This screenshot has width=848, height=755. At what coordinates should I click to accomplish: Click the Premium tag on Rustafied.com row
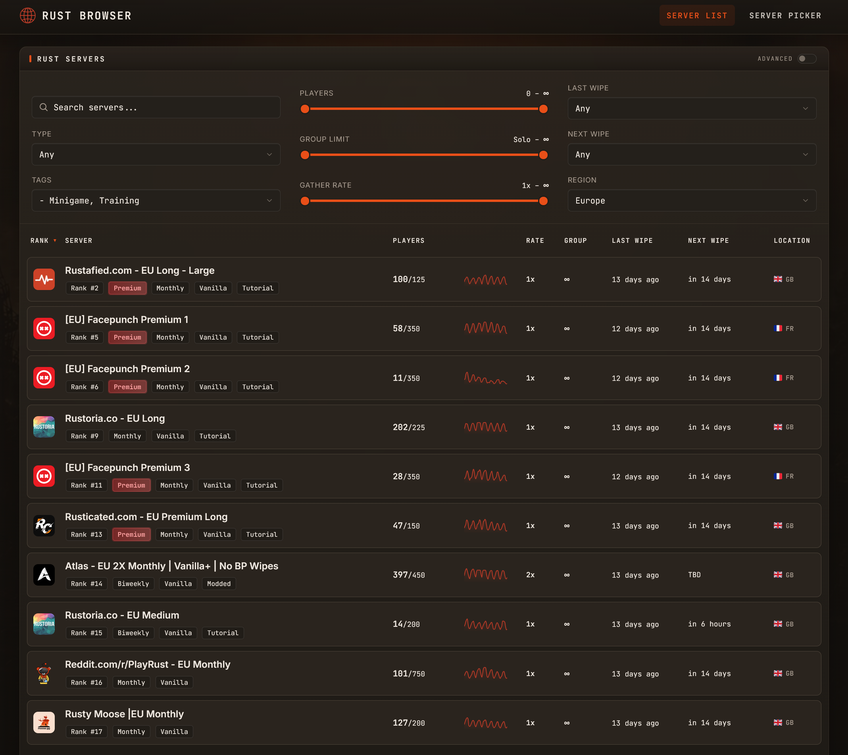pyautogui.click(x=127, y=288)
